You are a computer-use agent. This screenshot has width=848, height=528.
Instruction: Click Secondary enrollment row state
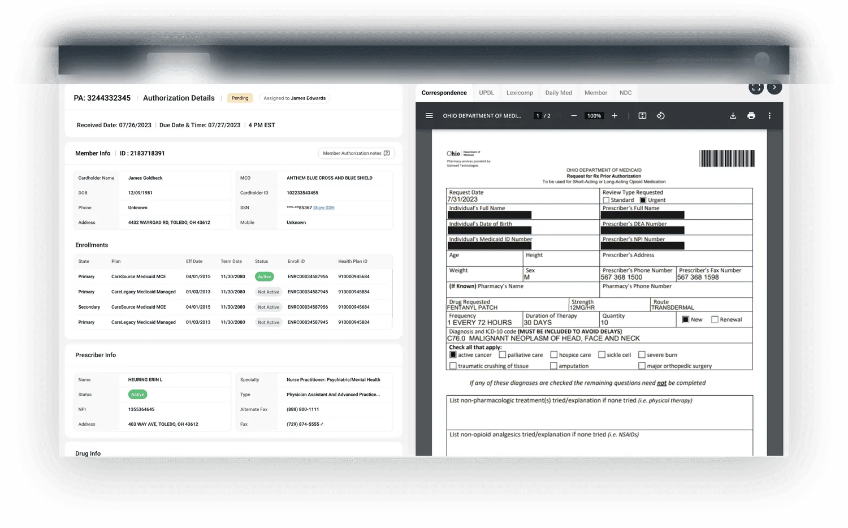(89, 308)
